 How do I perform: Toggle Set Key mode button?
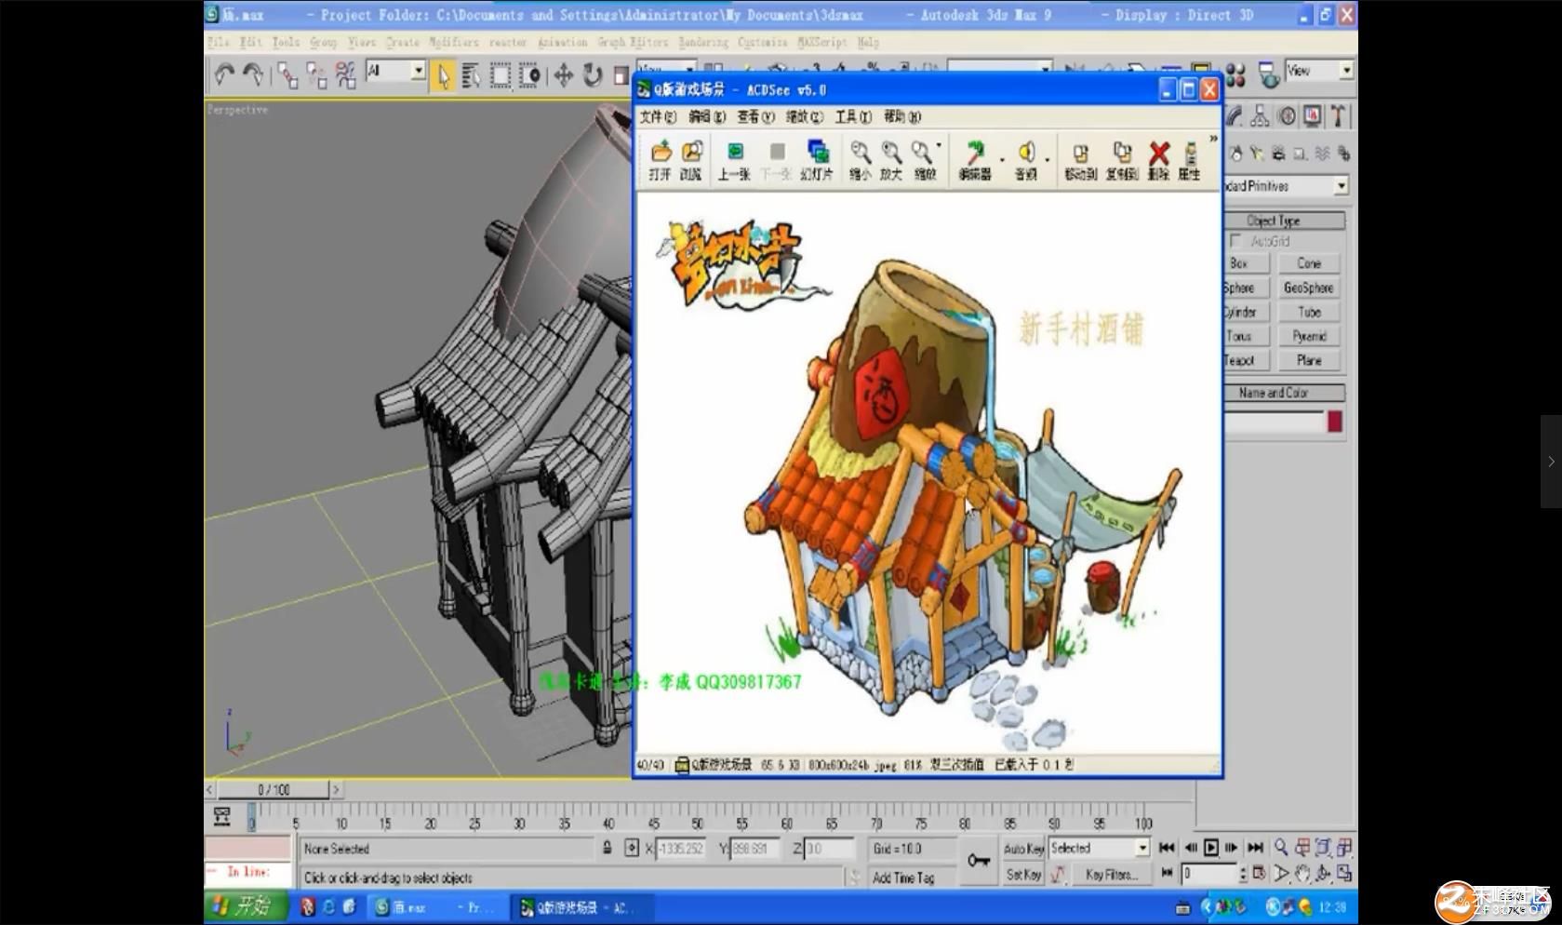[1022, 875]
